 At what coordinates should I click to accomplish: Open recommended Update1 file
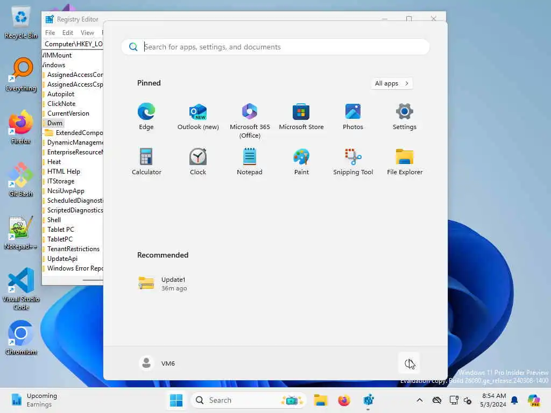coord(163,284)
